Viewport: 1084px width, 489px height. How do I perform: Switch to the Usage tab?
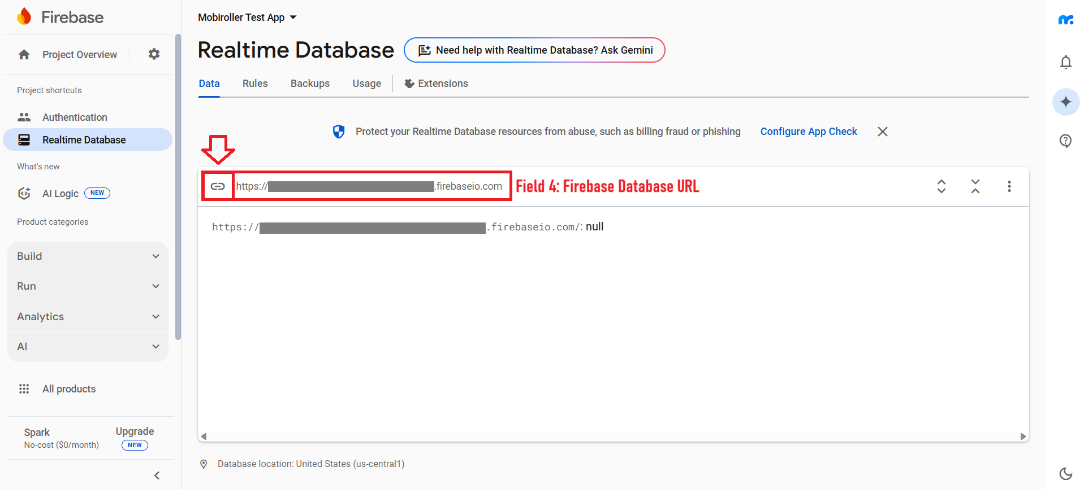367,84
